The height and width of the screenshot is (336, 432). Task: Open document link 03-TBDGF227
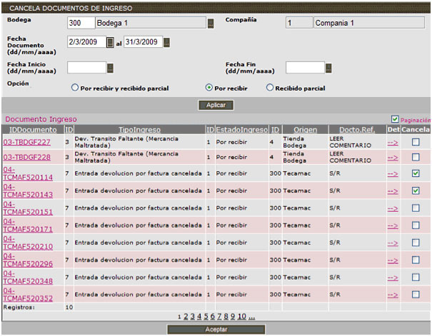26,142
